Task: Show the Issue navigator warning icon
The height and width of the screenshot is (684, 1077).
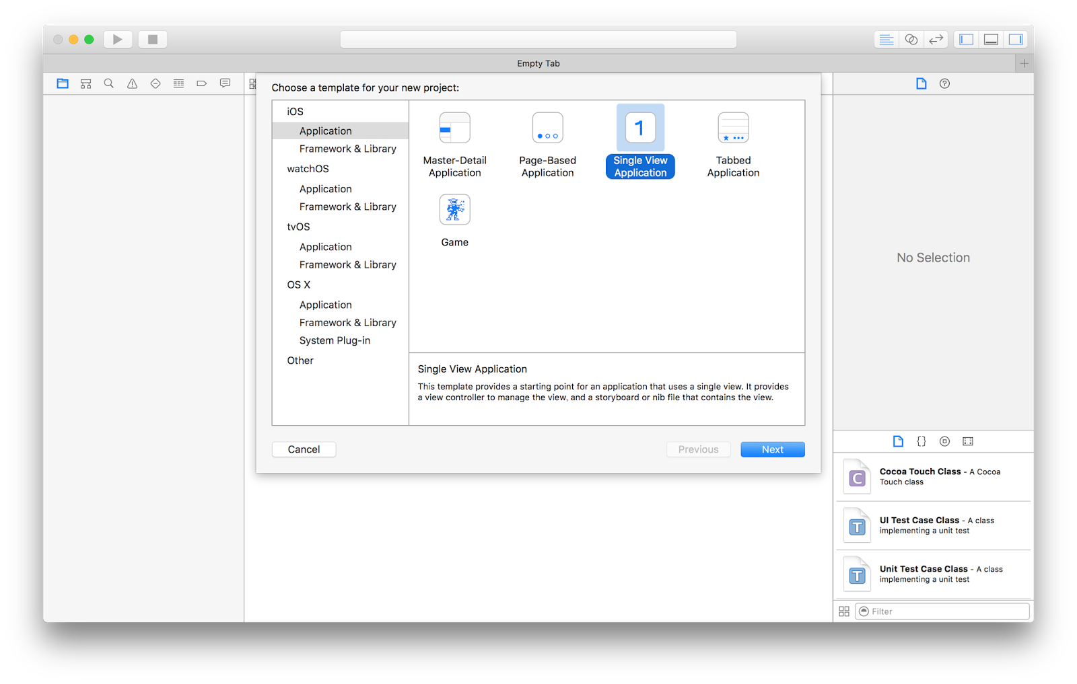Action: point(132,83)
